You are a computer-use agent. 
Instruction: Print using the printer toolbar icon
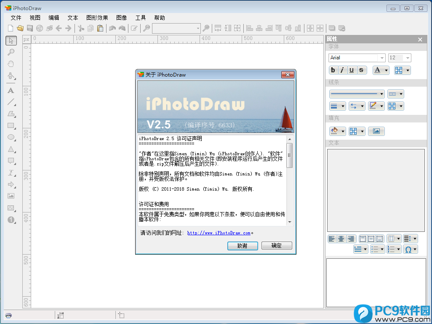[x=50, y=28]
